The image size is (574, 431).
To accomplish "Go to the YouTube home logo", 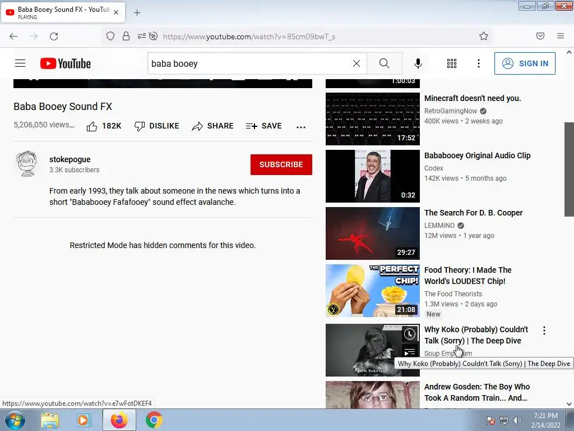I will [x=66, y=63].
